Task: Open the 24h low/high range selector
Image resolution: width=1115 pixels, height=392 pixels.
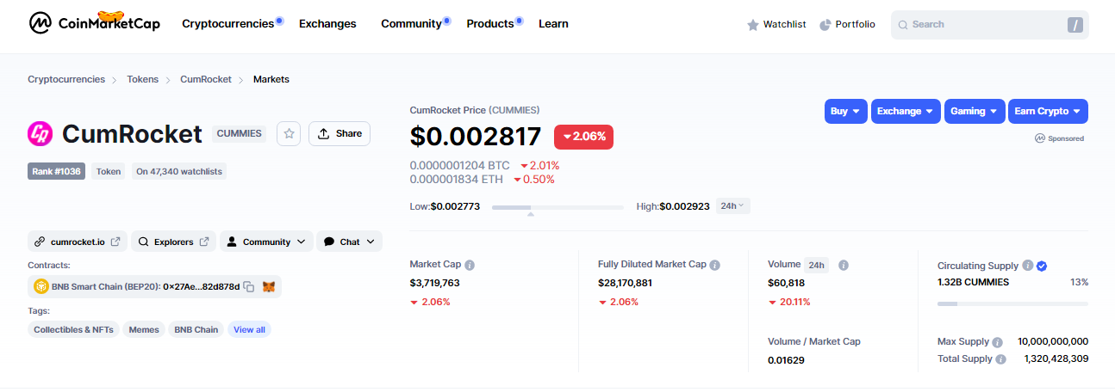Action: point(733,206)
